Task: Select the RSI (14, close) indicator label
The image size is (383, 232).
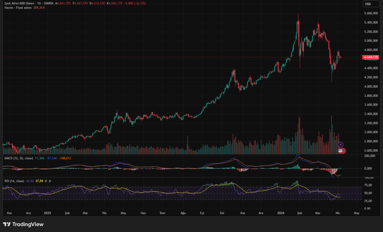Action: (x=14, y=181)
